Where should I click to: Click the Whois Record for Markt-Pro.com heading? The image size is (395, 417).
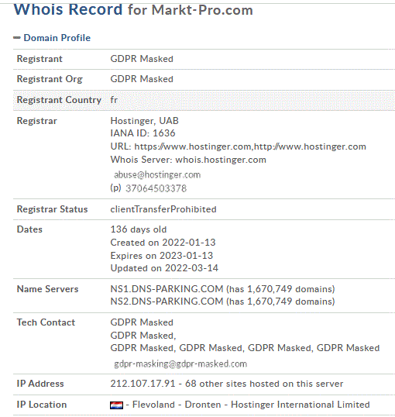coord(133,10)
